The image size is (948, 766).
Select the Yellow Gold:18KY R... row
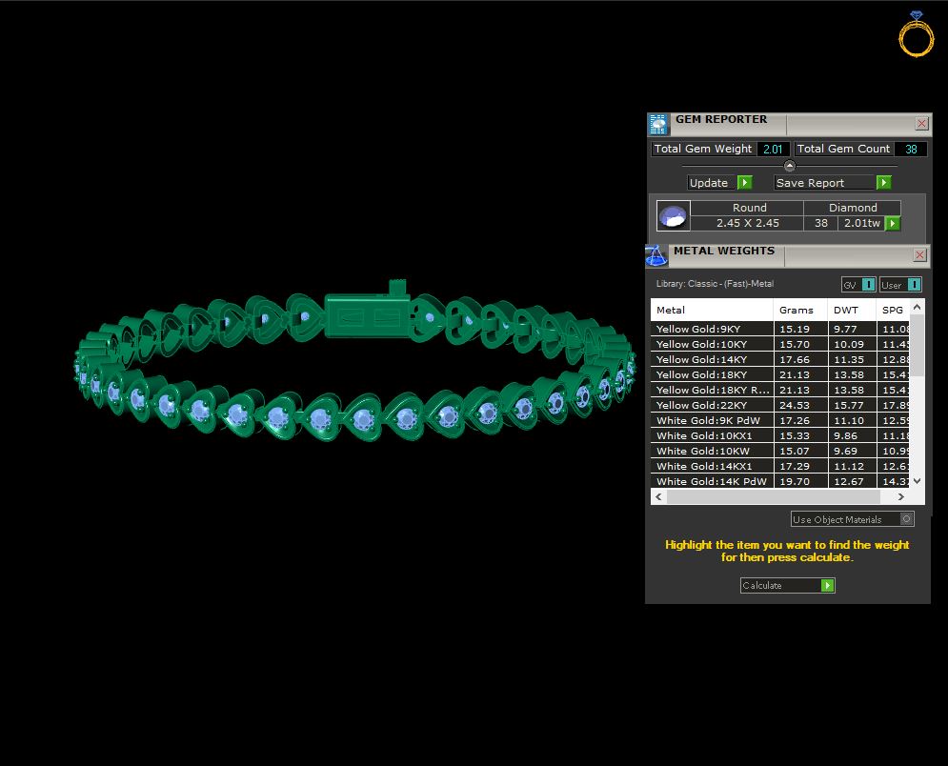tap(780, 390)
